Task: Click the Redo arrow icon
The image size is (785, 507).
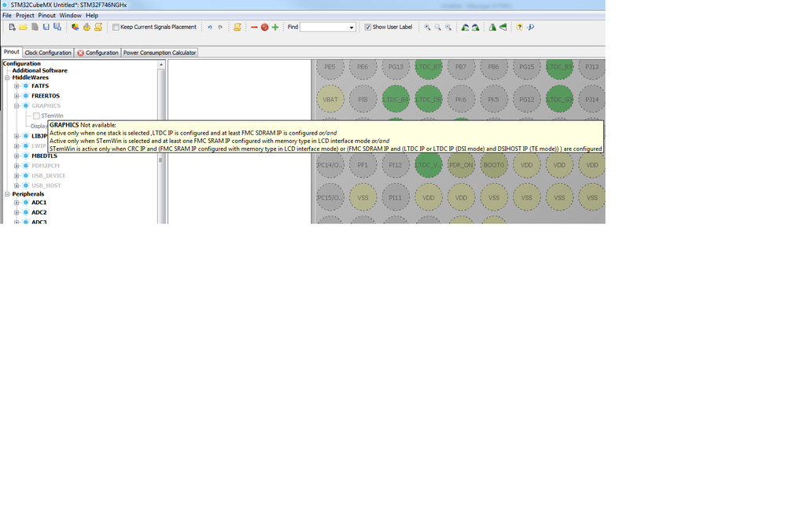Action: pos(220,27)
